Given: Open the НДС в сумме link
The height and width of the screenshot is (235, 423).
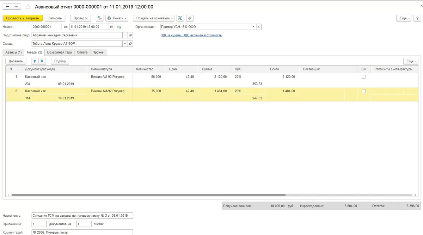Looking at the screenshot, I should tap(191, 35).
